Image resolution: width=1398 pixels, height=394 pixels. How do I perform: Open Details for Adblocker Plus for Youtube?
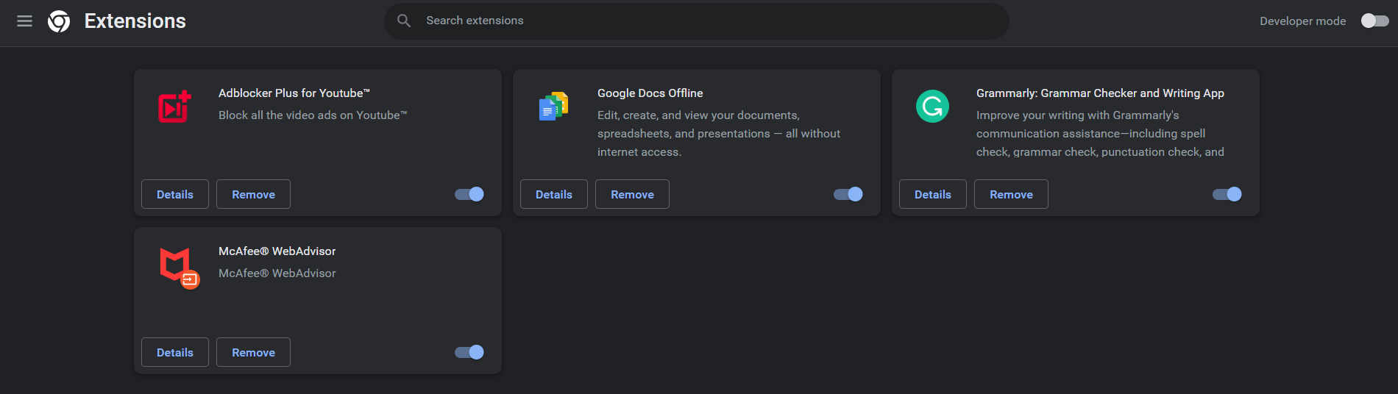[x=175, y=194]
